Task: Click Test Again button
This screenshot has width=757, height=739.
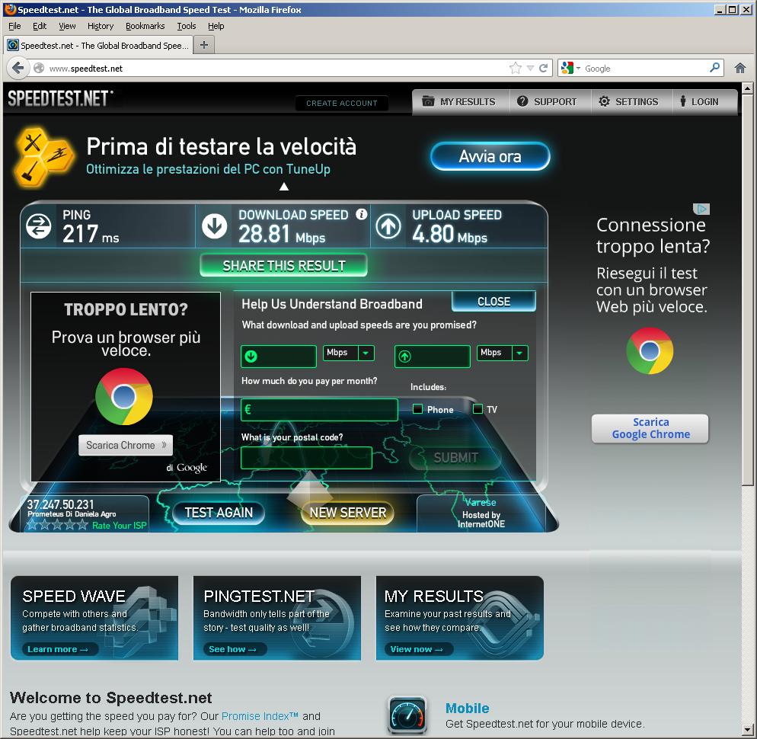Action: [219, 513]
